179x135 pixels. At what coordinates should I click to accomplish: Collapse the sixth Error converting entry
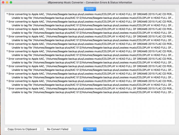coord(7,51)
